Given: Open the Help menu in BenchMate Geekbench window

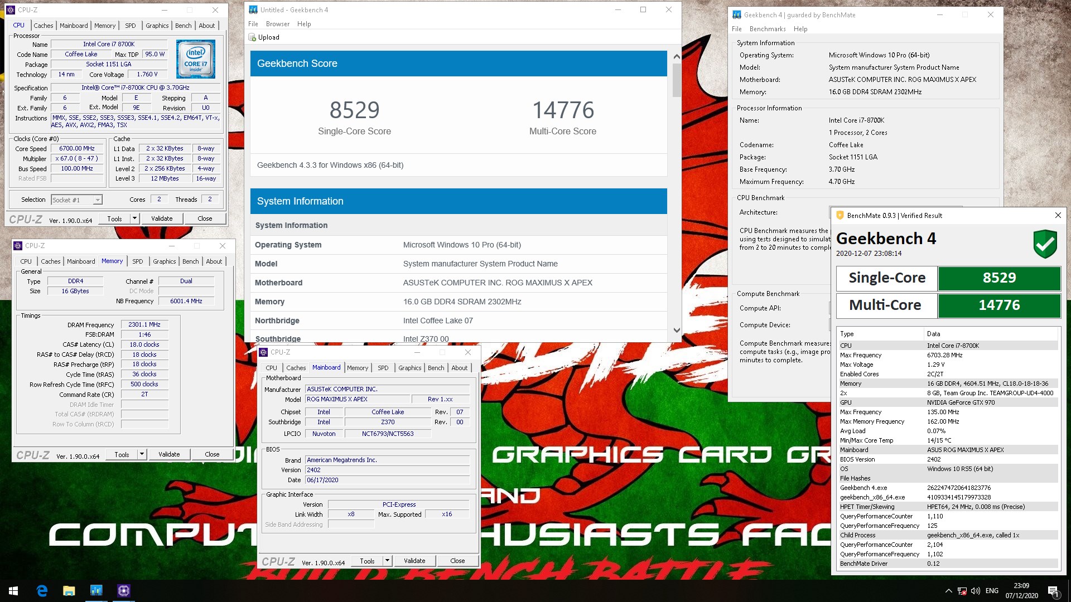Looking at the screenshot, I should (800, 29).
